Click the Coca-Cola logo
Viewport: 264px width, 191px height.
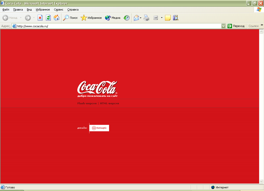point(97,88)
